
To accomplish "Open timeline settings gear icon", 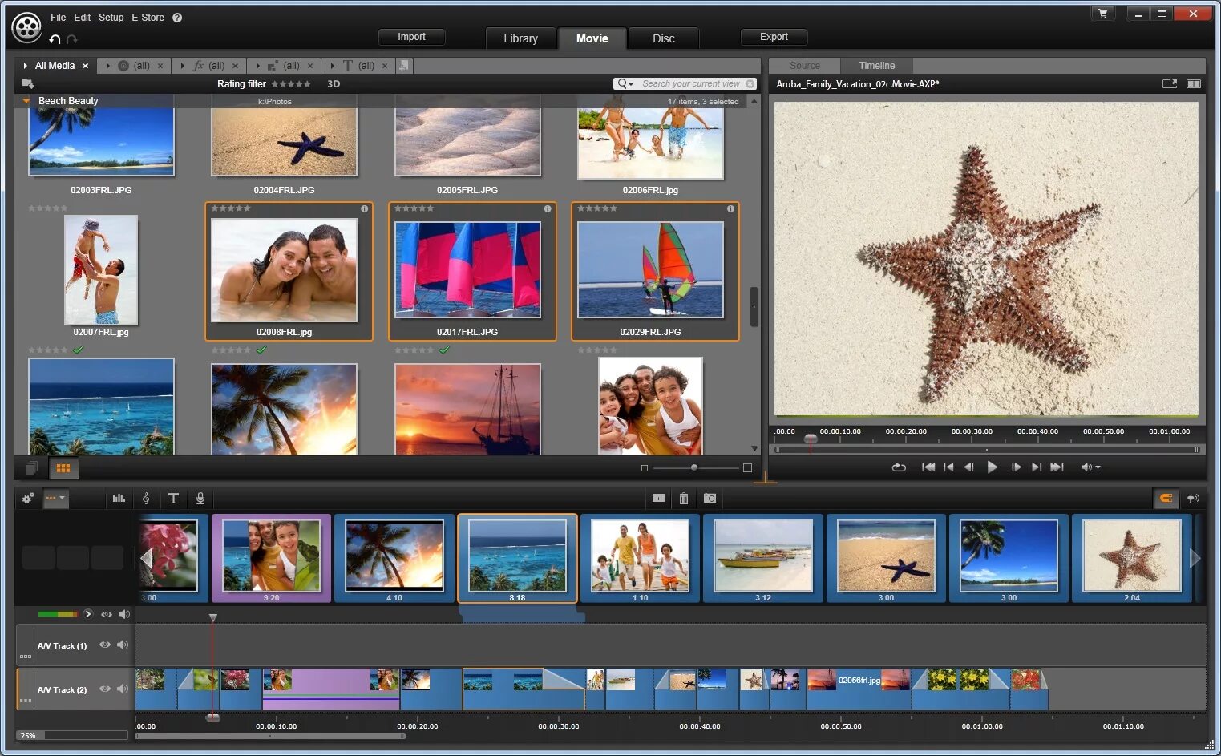I will point(28,499).
